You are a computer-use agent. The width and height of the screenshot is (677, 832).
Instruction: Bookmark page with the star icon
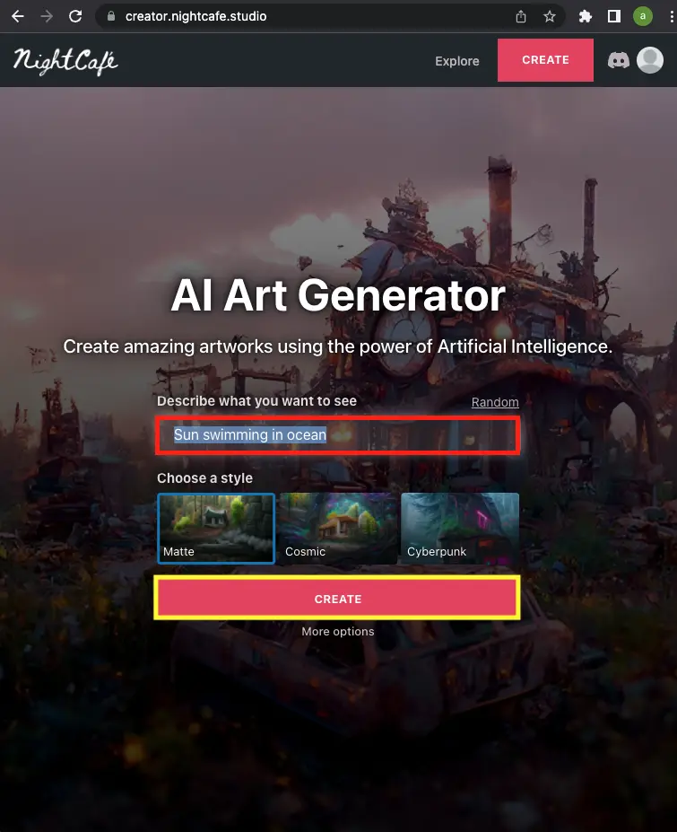[x=550, y=16]
